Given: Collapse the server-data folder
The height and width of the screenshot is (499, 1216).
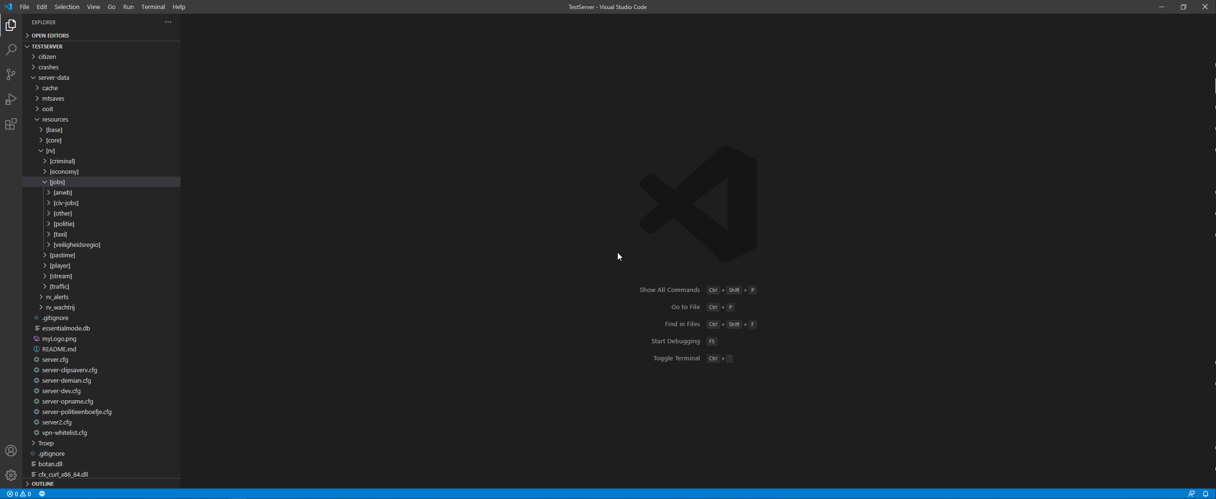Looking at the screenshot, I should tap(53, 77).
